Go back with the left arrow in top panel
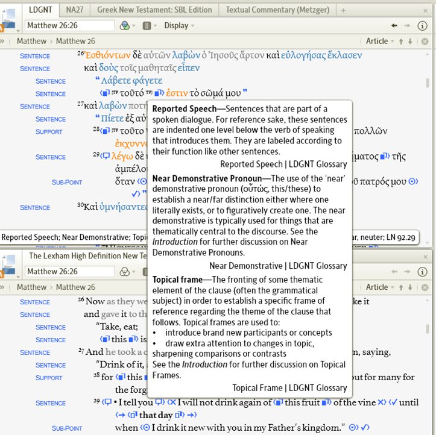This screenshot has width=436, height=435. [394, 25]
